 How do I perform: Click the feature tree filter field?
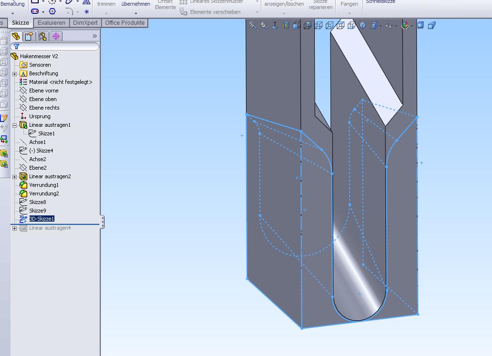[x=55, y=46]
